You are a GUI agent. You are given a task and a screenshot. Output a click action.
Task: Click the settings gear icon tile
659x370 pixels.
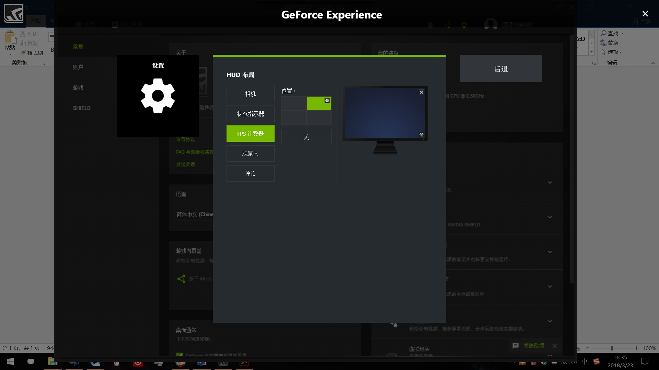[158, 96]
